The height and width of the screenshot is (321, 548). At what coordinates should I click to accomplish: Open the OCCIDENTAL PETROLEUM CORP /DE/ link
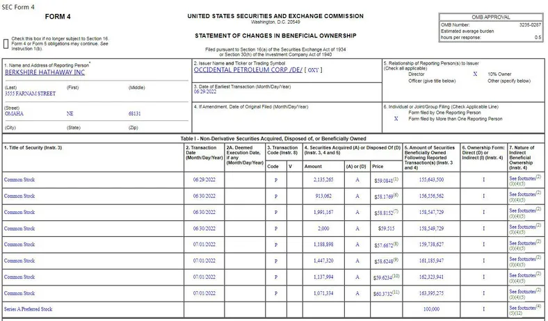coord(248,70)
